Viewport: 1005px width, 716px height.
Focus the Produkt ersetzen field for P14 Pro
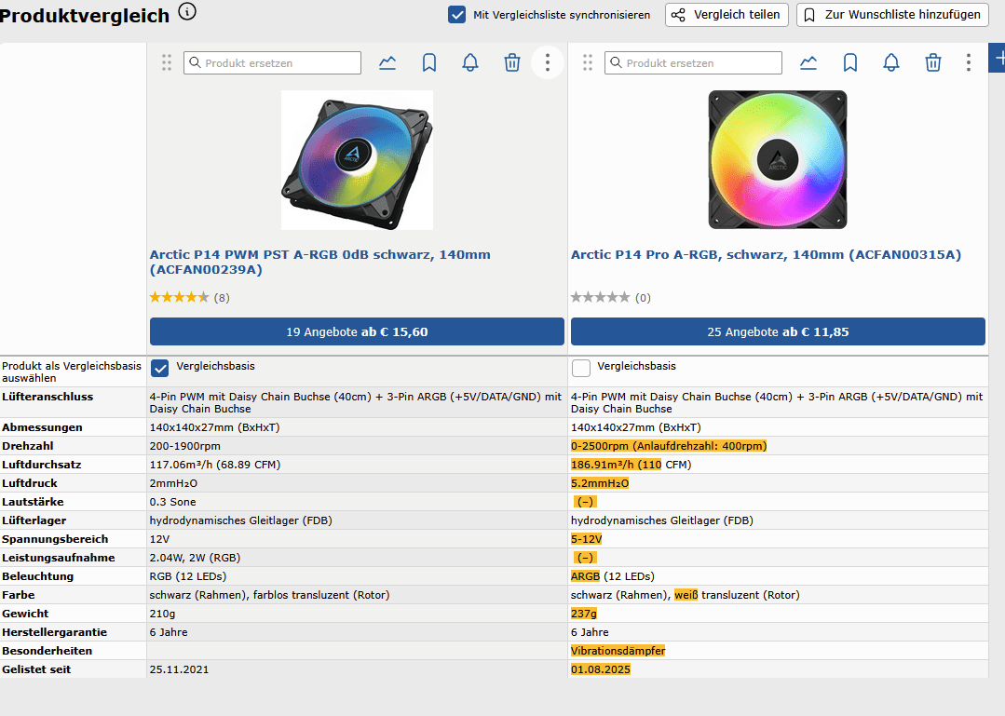694,62
